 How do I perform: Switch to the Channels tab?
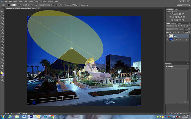(x=174, y=23)
